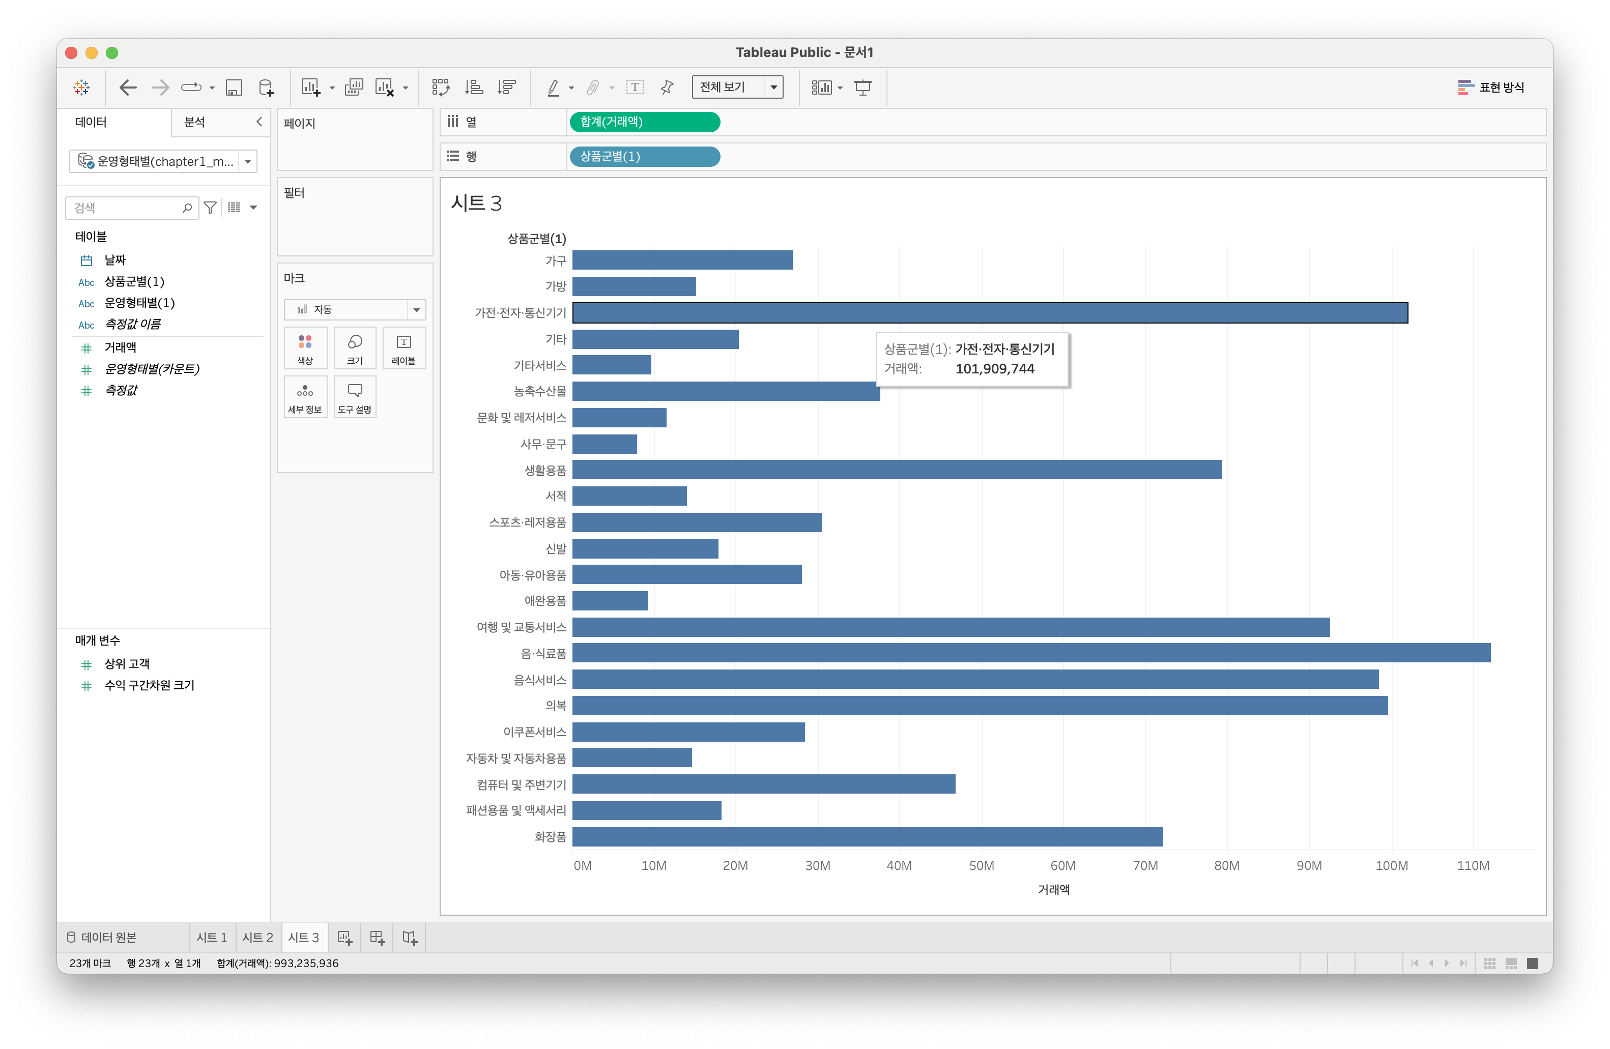Sort bars descending via toolbar icon
The height and width of the screenshot is (1049, 1610).
tap(506, 88)
